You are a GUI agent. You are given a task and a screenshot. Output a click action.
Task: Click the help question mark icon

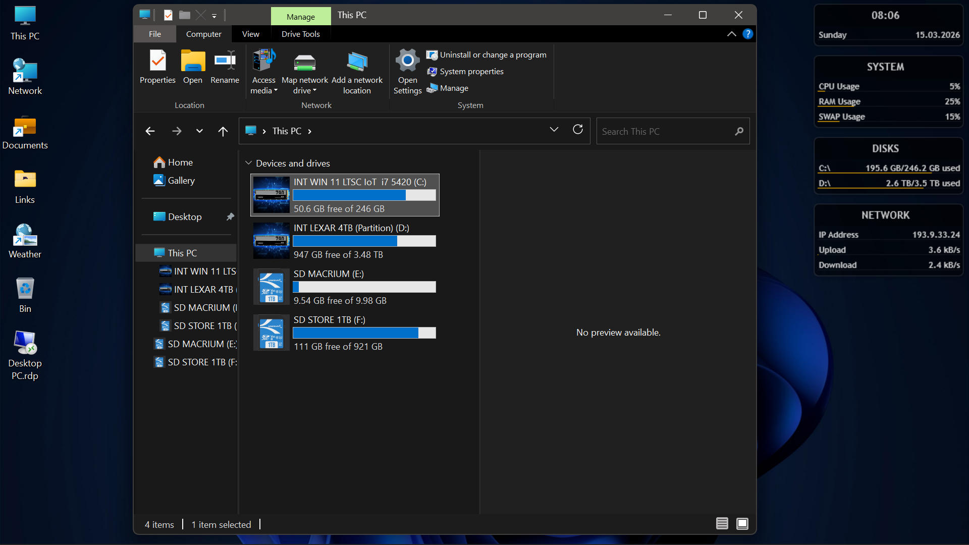tap(748, 34)
